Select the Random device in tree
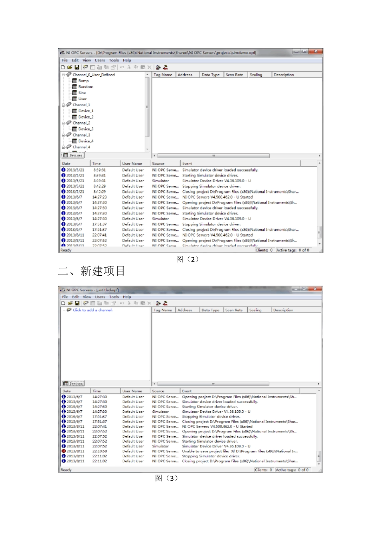The width and height of the screenshot is (379, 537). 86,87
